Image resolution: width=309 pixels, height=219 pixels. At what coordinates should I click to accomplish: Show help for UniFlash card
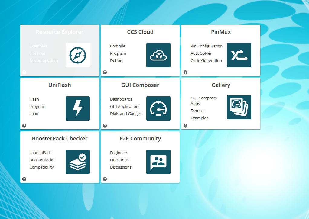[x=24, y=126]
